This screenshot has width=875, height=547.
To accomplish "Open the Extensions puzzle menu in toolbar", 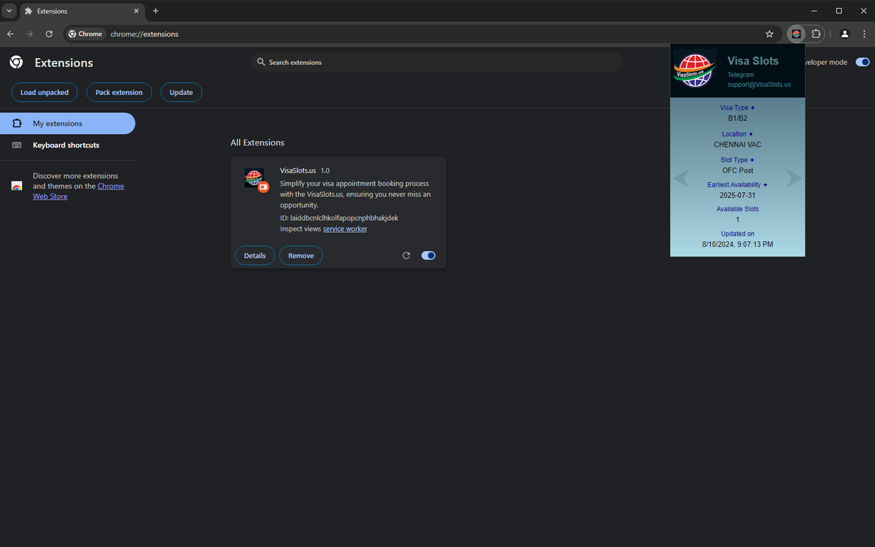I will tap(816, 34).
